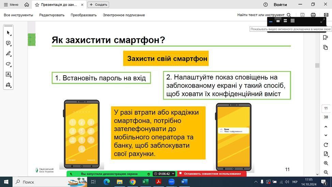The width and height of the screenshot is (332, 187).
Task: Rotate the page using the rotate icon
Action: (x=326, y=145)
